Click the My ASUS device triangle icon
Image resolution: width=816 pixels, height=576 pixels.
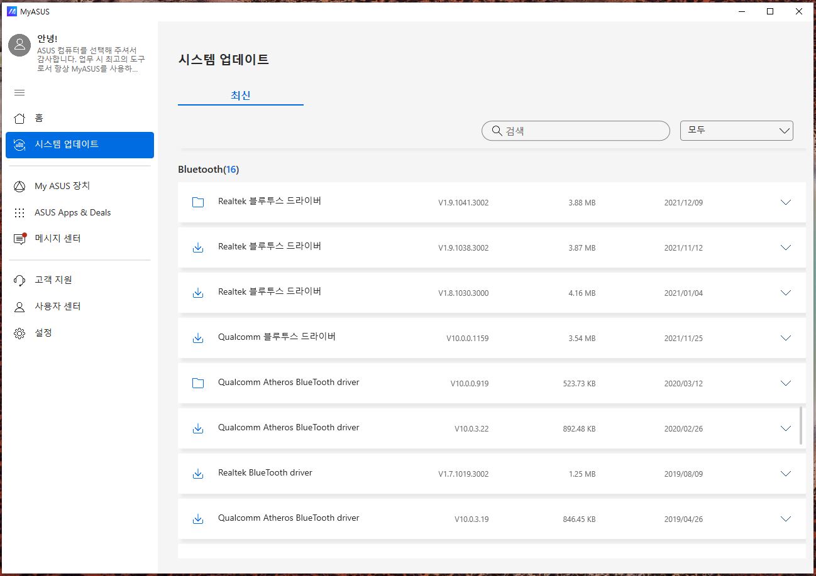pos(19,186)
